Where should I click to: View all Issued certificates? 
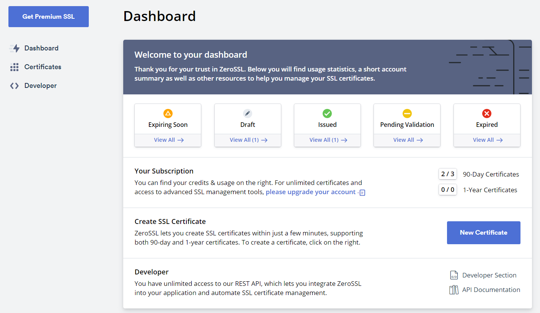[328, 140]
